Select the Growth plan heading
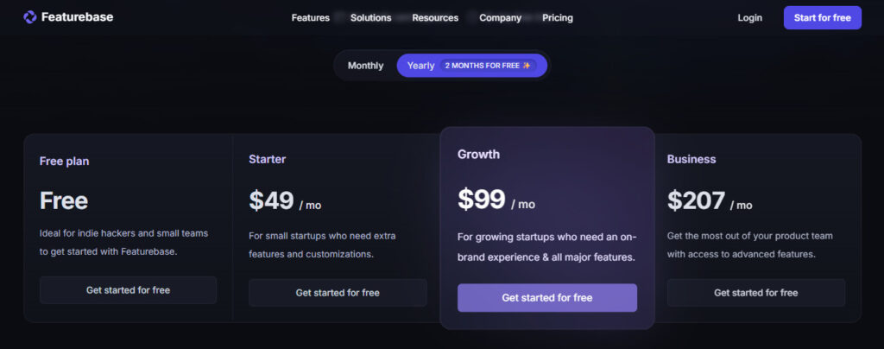Viewport: 884px width, 349px height. [478, 155]
